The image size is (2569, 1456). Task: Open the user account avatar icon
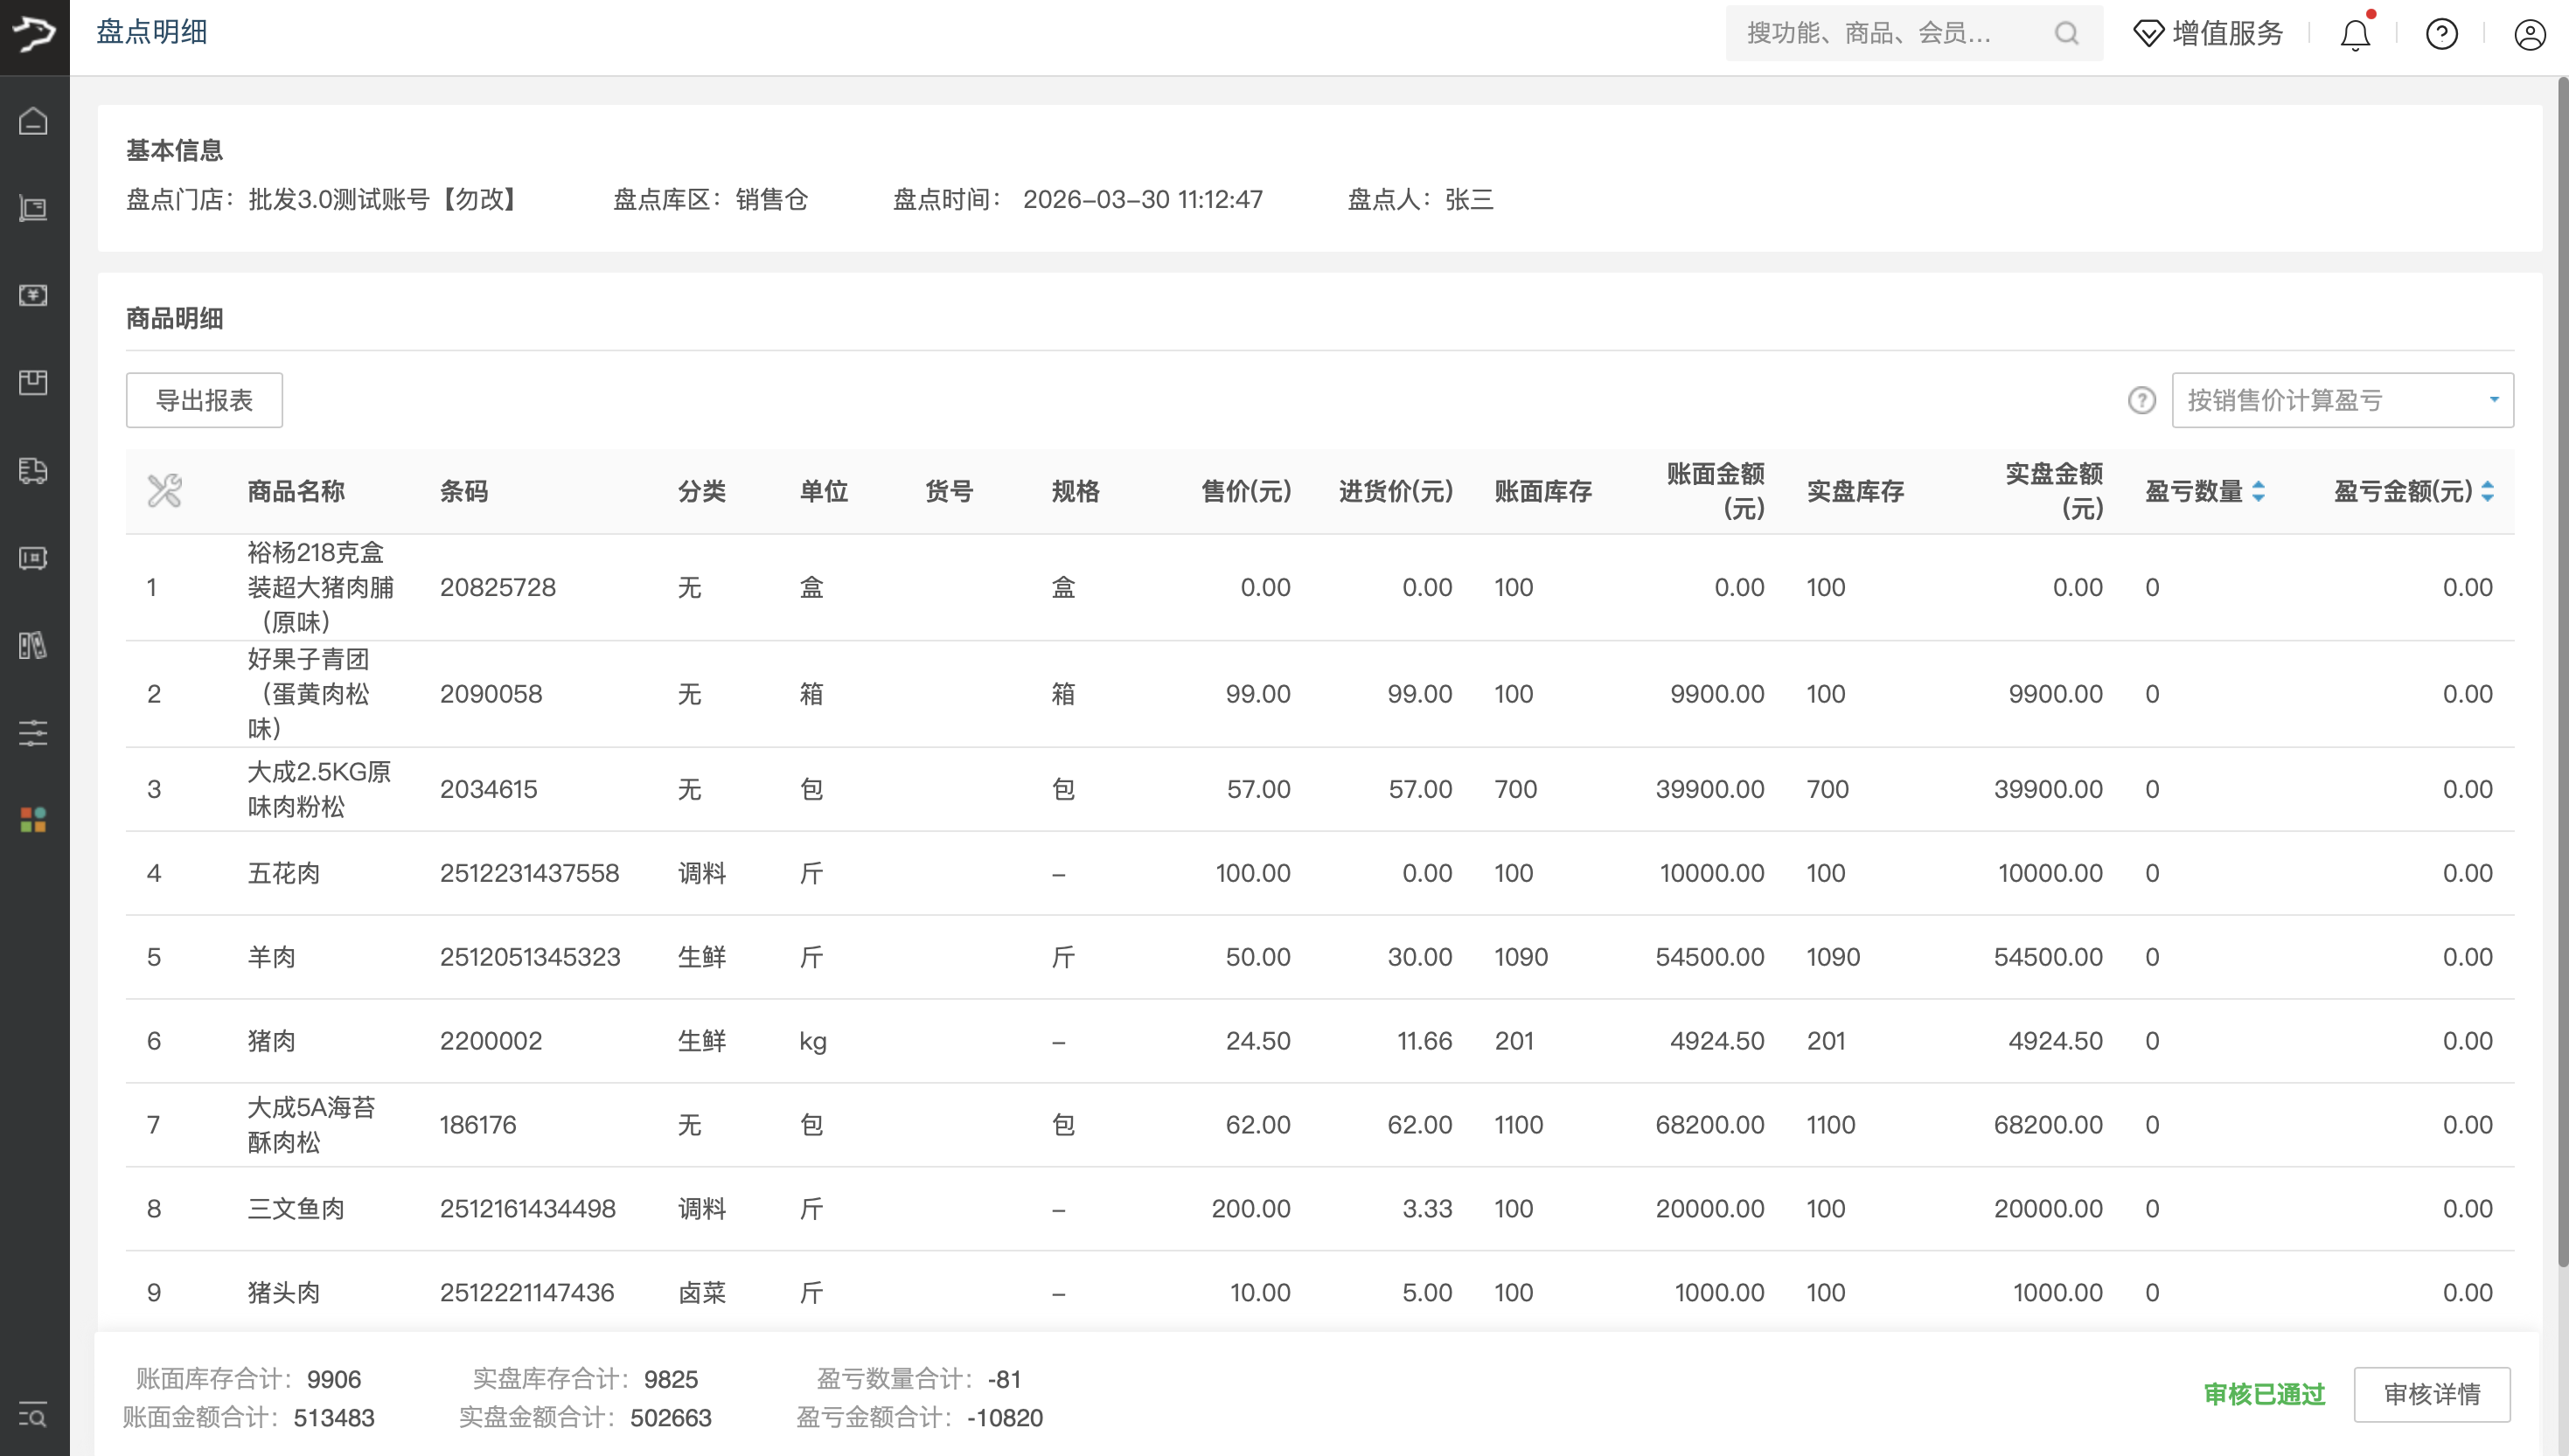pos(2530,35)
